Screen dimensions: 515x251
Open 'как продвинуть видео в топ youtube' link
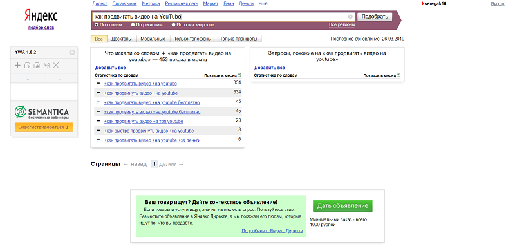click(144, 121)
